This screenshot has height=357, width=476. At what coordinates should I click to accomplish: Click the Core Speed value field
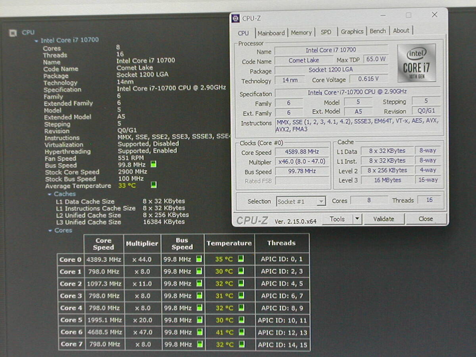[302, 152]
